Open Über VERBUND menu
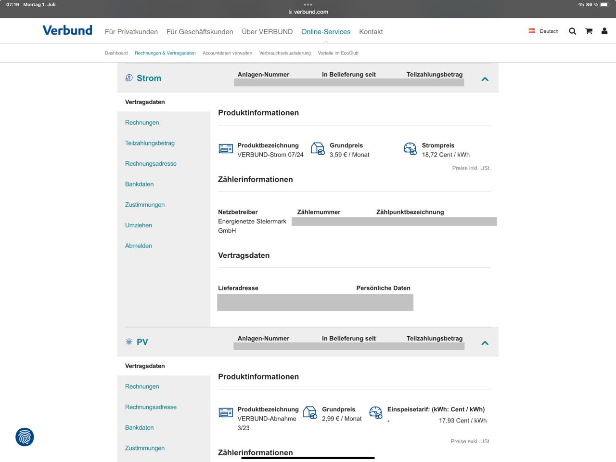The width and height of the screenshot is (616, 462). pyautogui.click(x=267, y=32)
